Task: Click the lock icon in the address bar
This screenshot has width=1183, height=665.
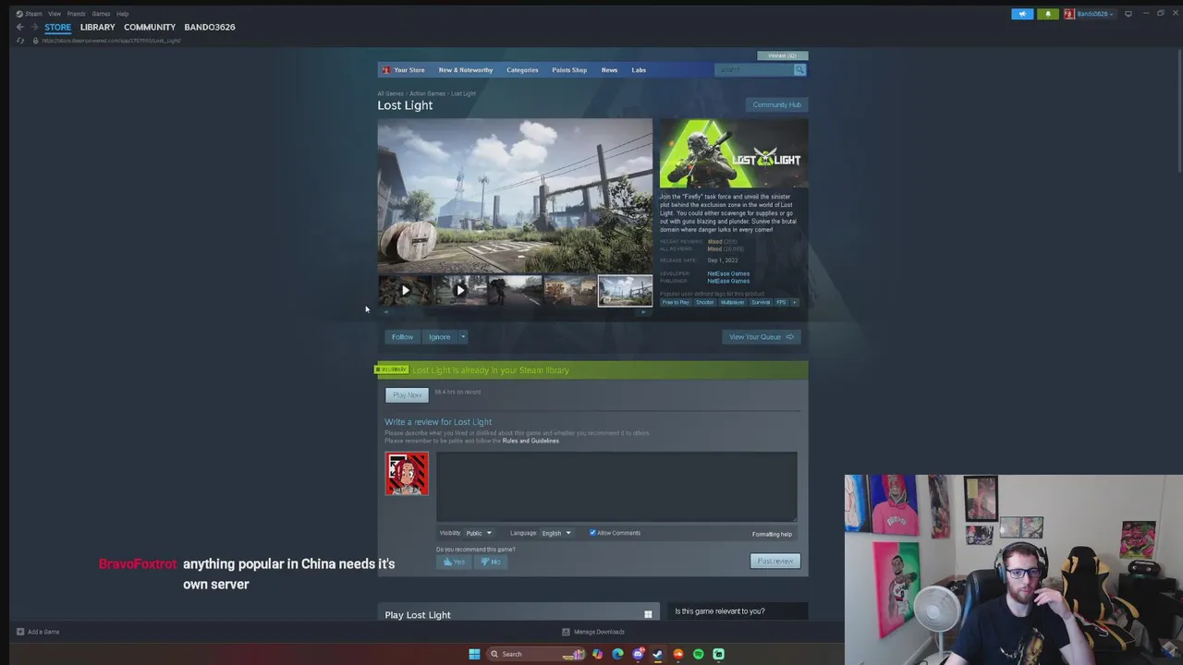Action: pos(35,41)
